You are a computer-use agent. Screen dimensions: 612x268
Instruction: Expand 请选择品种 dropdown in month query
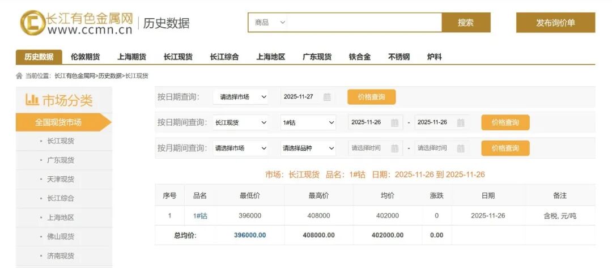pos(308,148)
